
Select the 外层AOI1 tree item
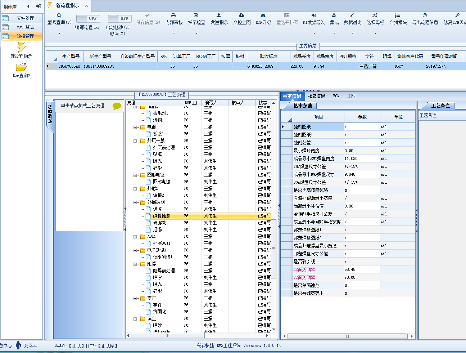pos(162,243)
